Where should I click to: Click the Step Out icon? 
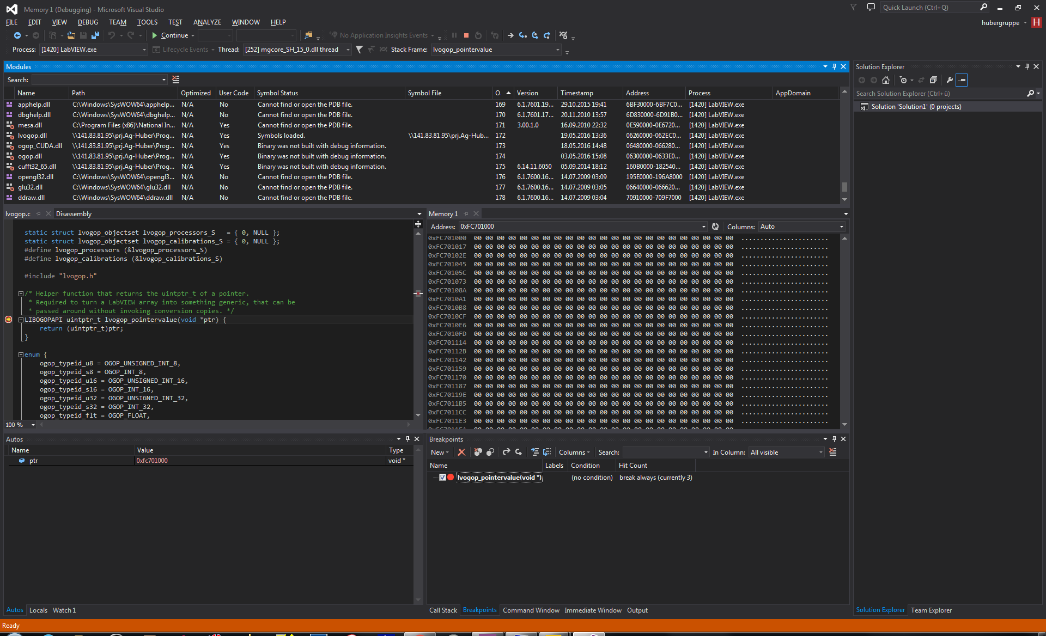[547, 35]
